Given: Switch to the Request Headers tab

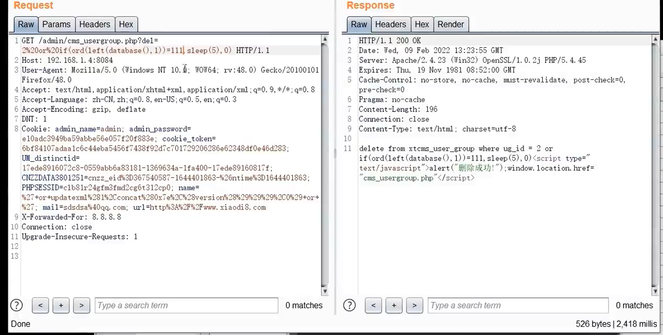Looking at the screenshot, I should (95, 24).
